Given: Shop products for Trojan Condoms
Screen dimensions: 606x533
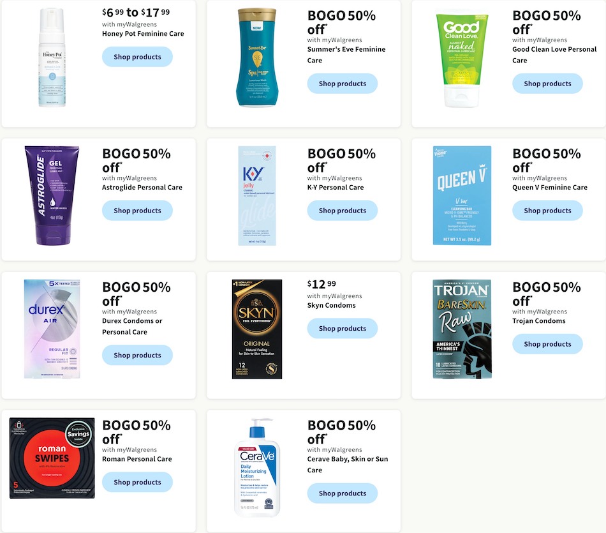Looking at the screenshot, I should pos(547,344).
